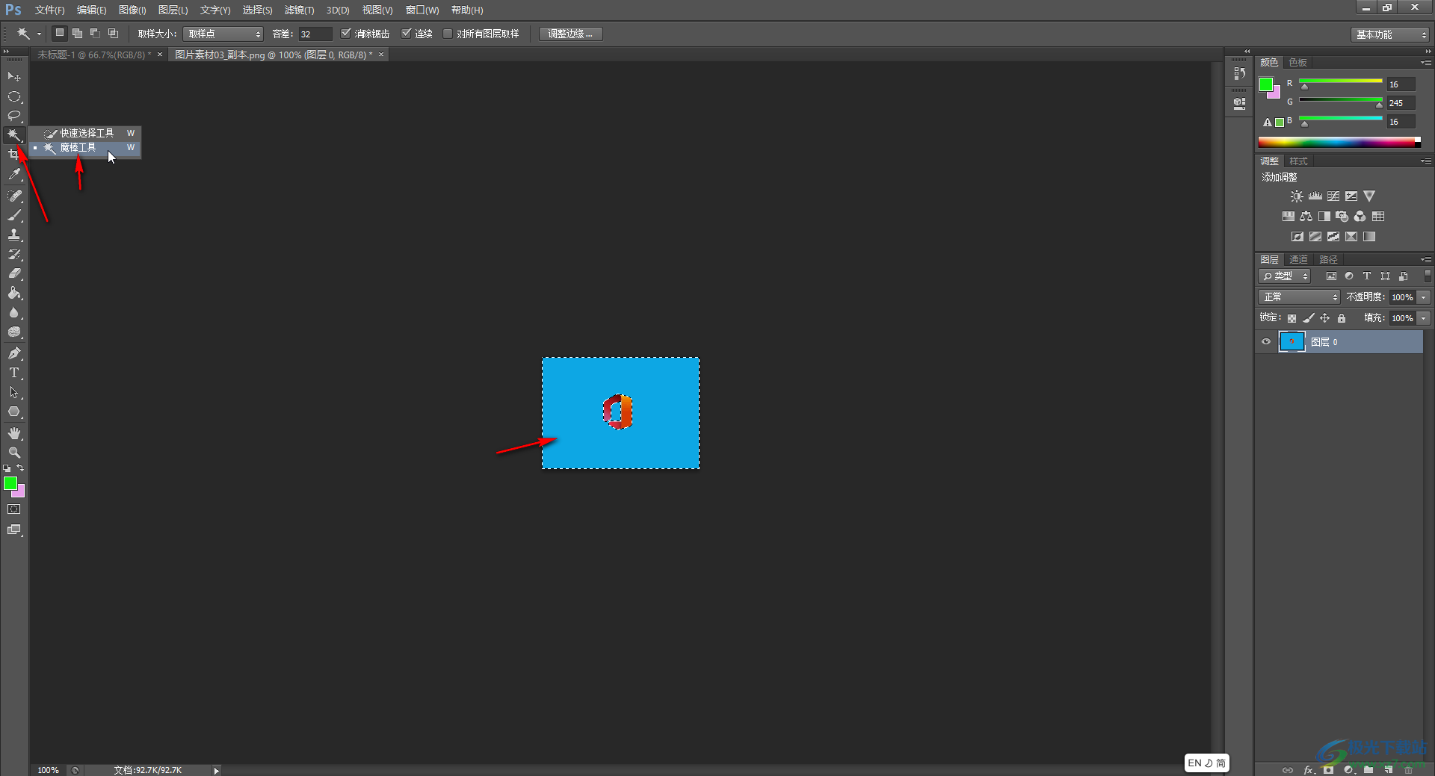1435x776 pixels.
Task: Open layer filter 类型 dropdown
Action: pyautogui.click(x=1285, y=276)
